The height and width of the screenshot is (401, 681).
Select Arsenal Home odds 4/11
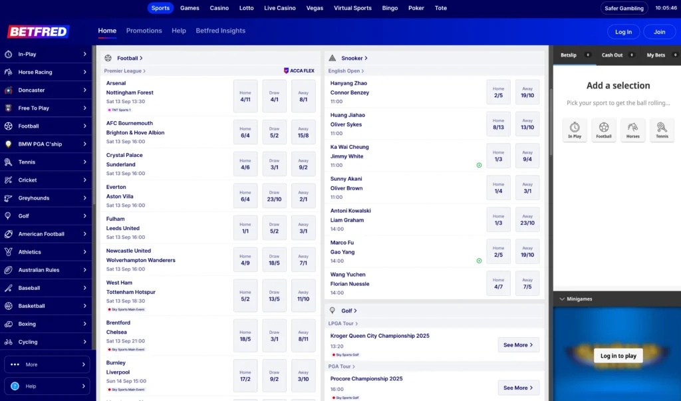pyautogui.click(x=245, y=96)
